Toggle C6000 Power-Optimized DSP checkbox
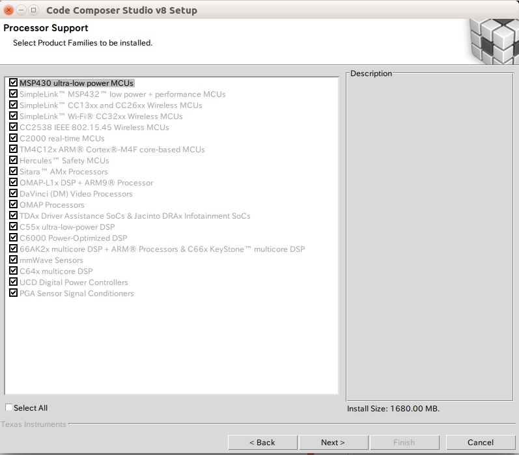Image resolution: width=519 pixels, height=455 pixels. click(13, 238)
